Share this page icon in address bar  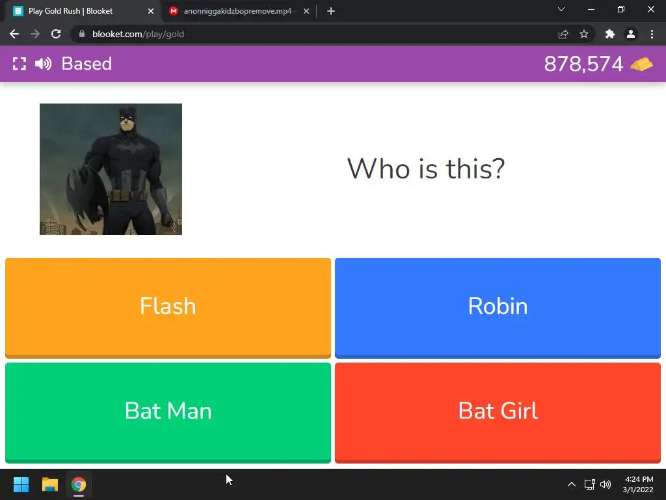tap(563, 34)
